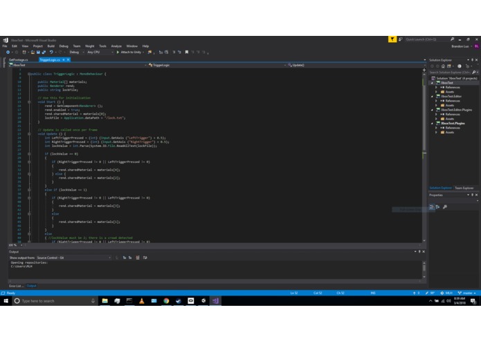Expand References under XboxTest.Plugins
The height and width of the screenshot is (341, 481).
point(436,128)
